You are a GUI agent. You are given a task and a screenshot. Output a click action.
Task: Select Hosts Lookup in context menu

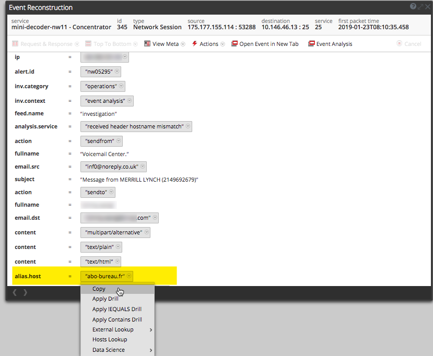click(x=110, y=339)
